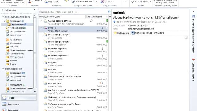This screenshot has width=197, height=111.
Task: Click the Сообщение эле... quick step icon
Action: pos(74,2)
